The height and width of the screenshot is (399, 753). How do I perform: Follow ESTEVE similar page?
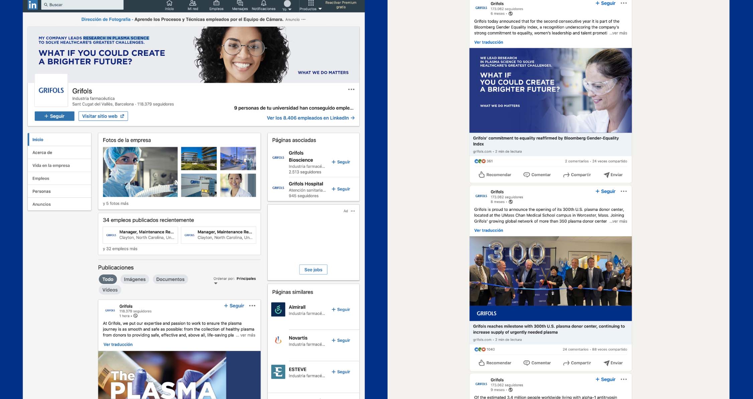click(x=341, y=372)
